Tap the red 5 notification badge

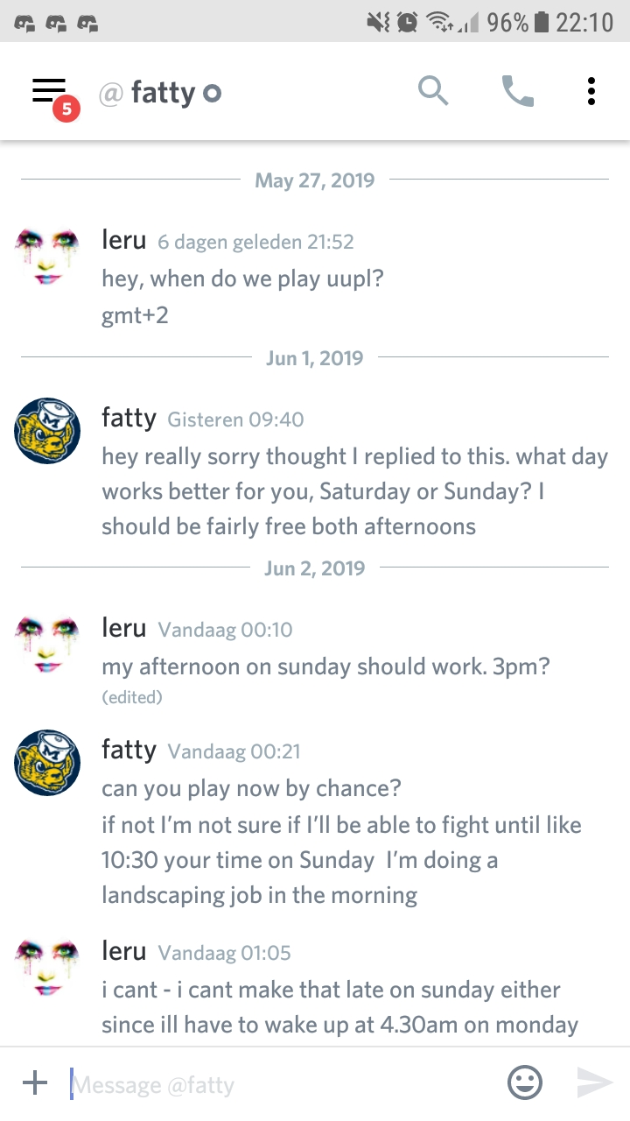tap(66, 109)
